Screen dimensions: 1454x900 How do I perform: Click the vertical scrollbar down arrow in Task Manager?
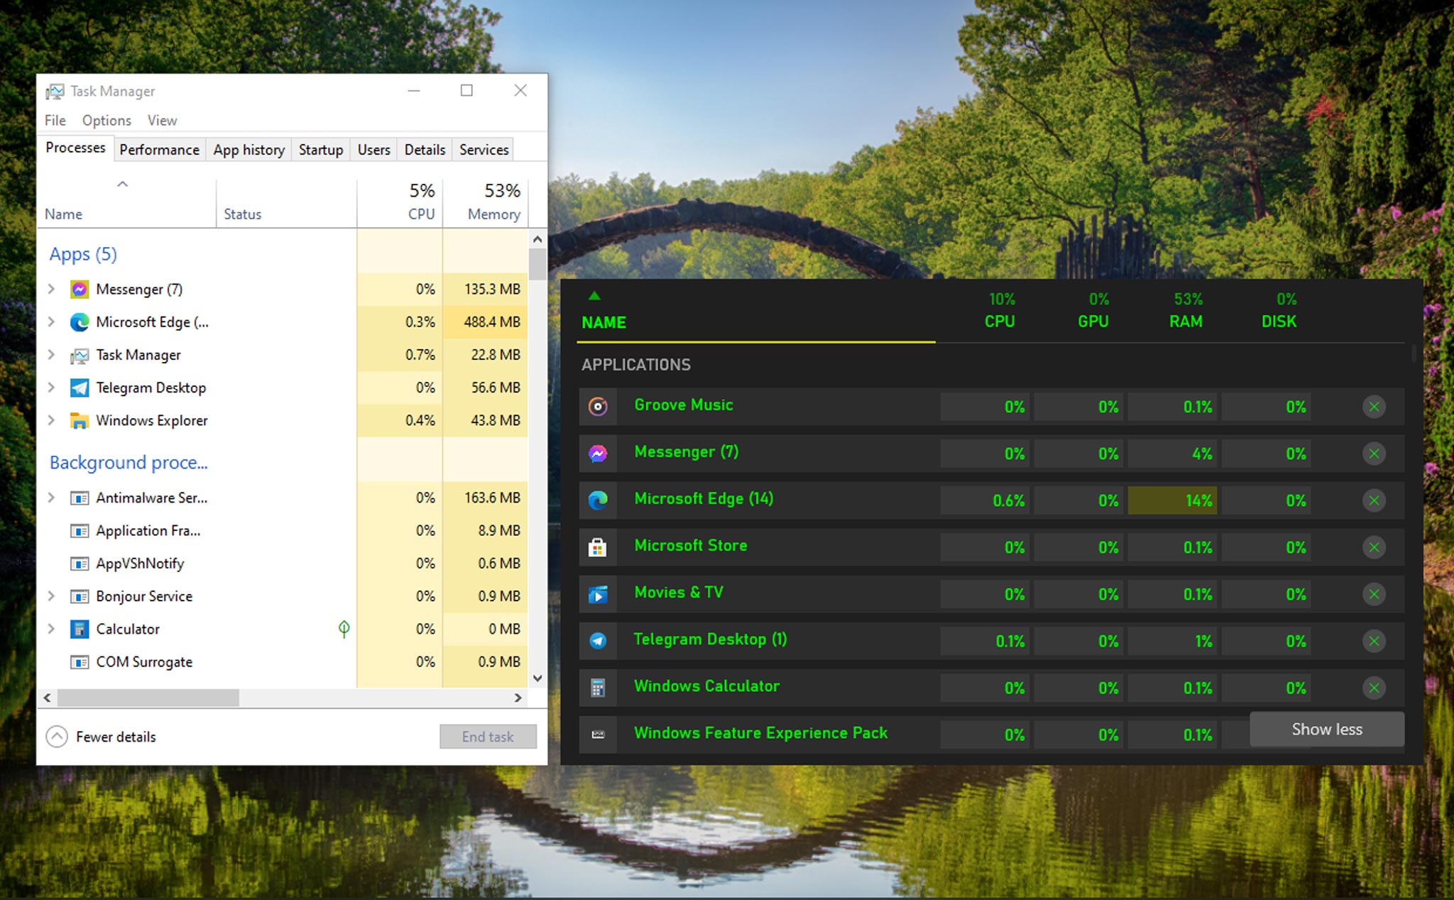tap(537, 679)
